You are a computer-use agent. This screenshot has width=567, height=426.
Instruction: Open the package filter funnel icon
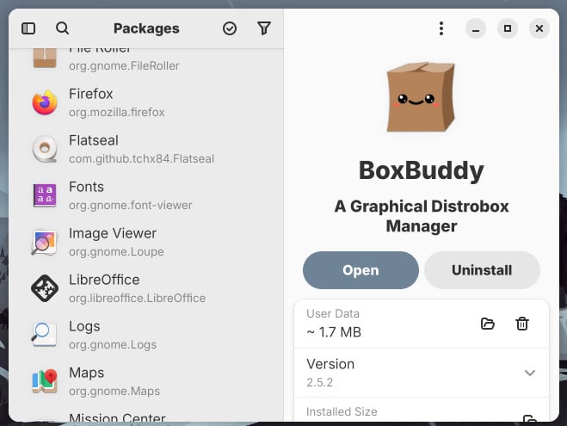point(263,28)
